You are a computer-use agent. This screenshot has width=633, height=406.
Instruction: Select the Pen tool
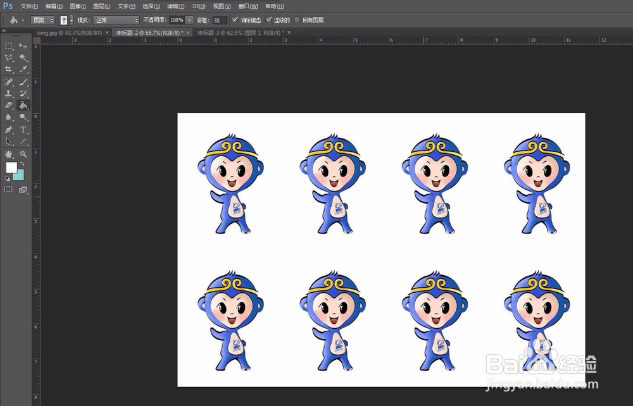[x=8, y=130]
